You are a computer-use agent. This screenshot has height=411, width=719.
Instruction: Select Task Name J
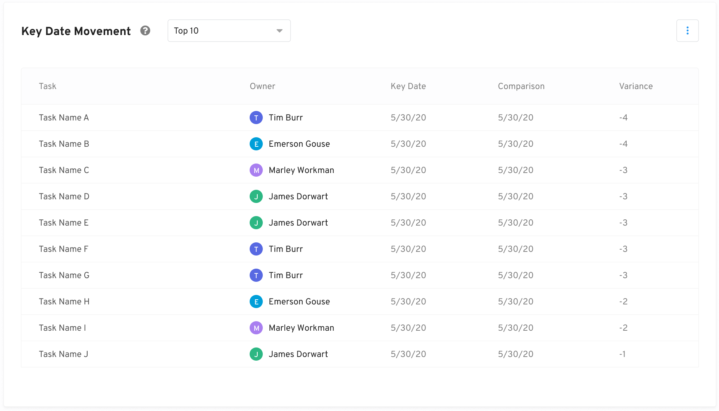(x=63, y=354)
